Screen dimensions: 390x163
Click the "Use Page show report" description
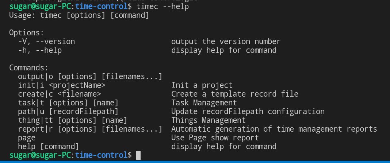(x=215, y=137)
